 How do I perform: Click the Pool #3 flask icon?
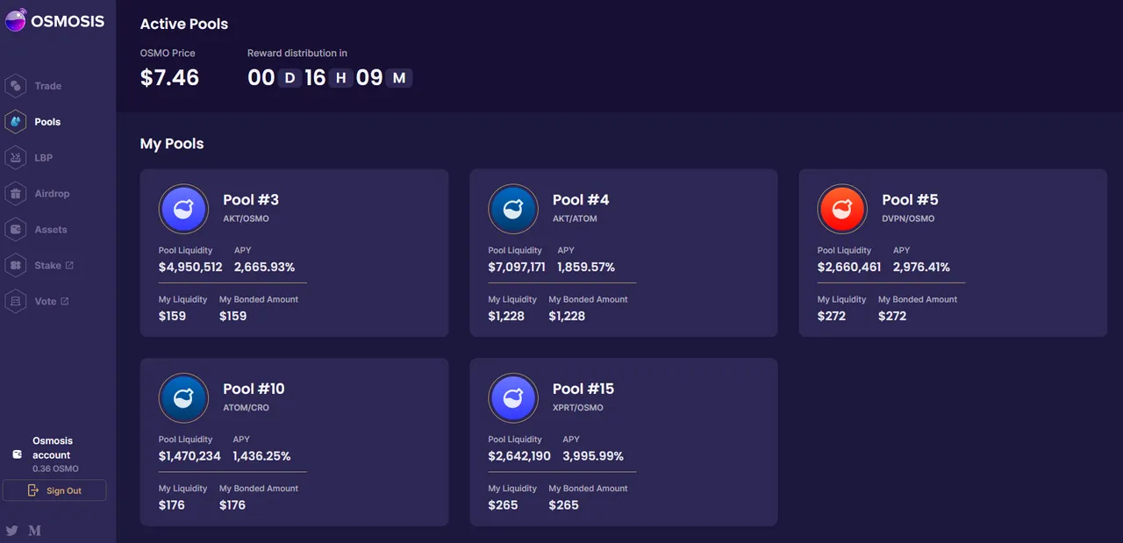pos(183,209)
